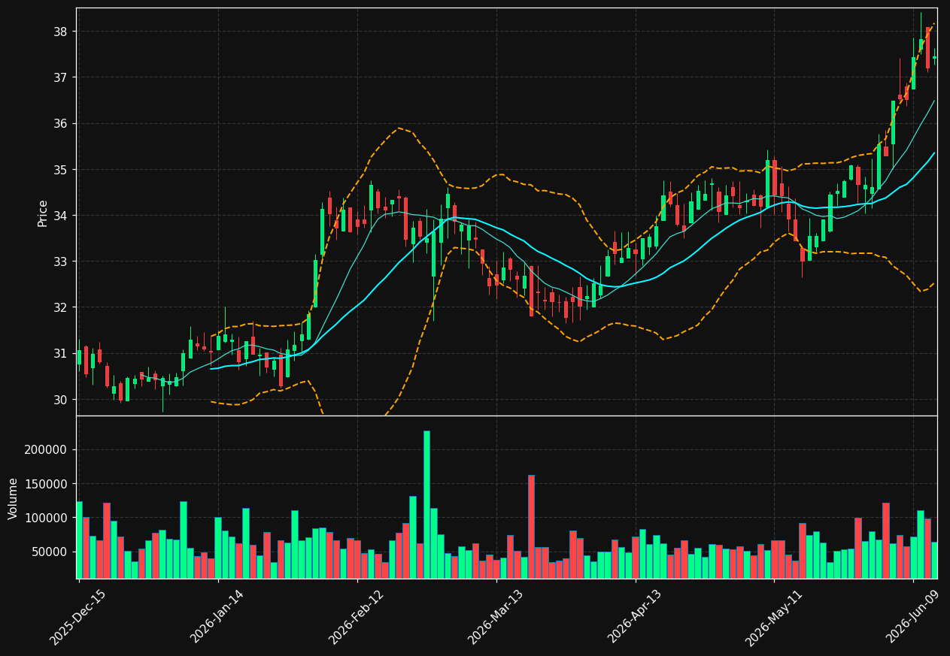950x656 pixels.
Task: Pick the date label '2026-Jun-09'
Action: tap(913, 617)
